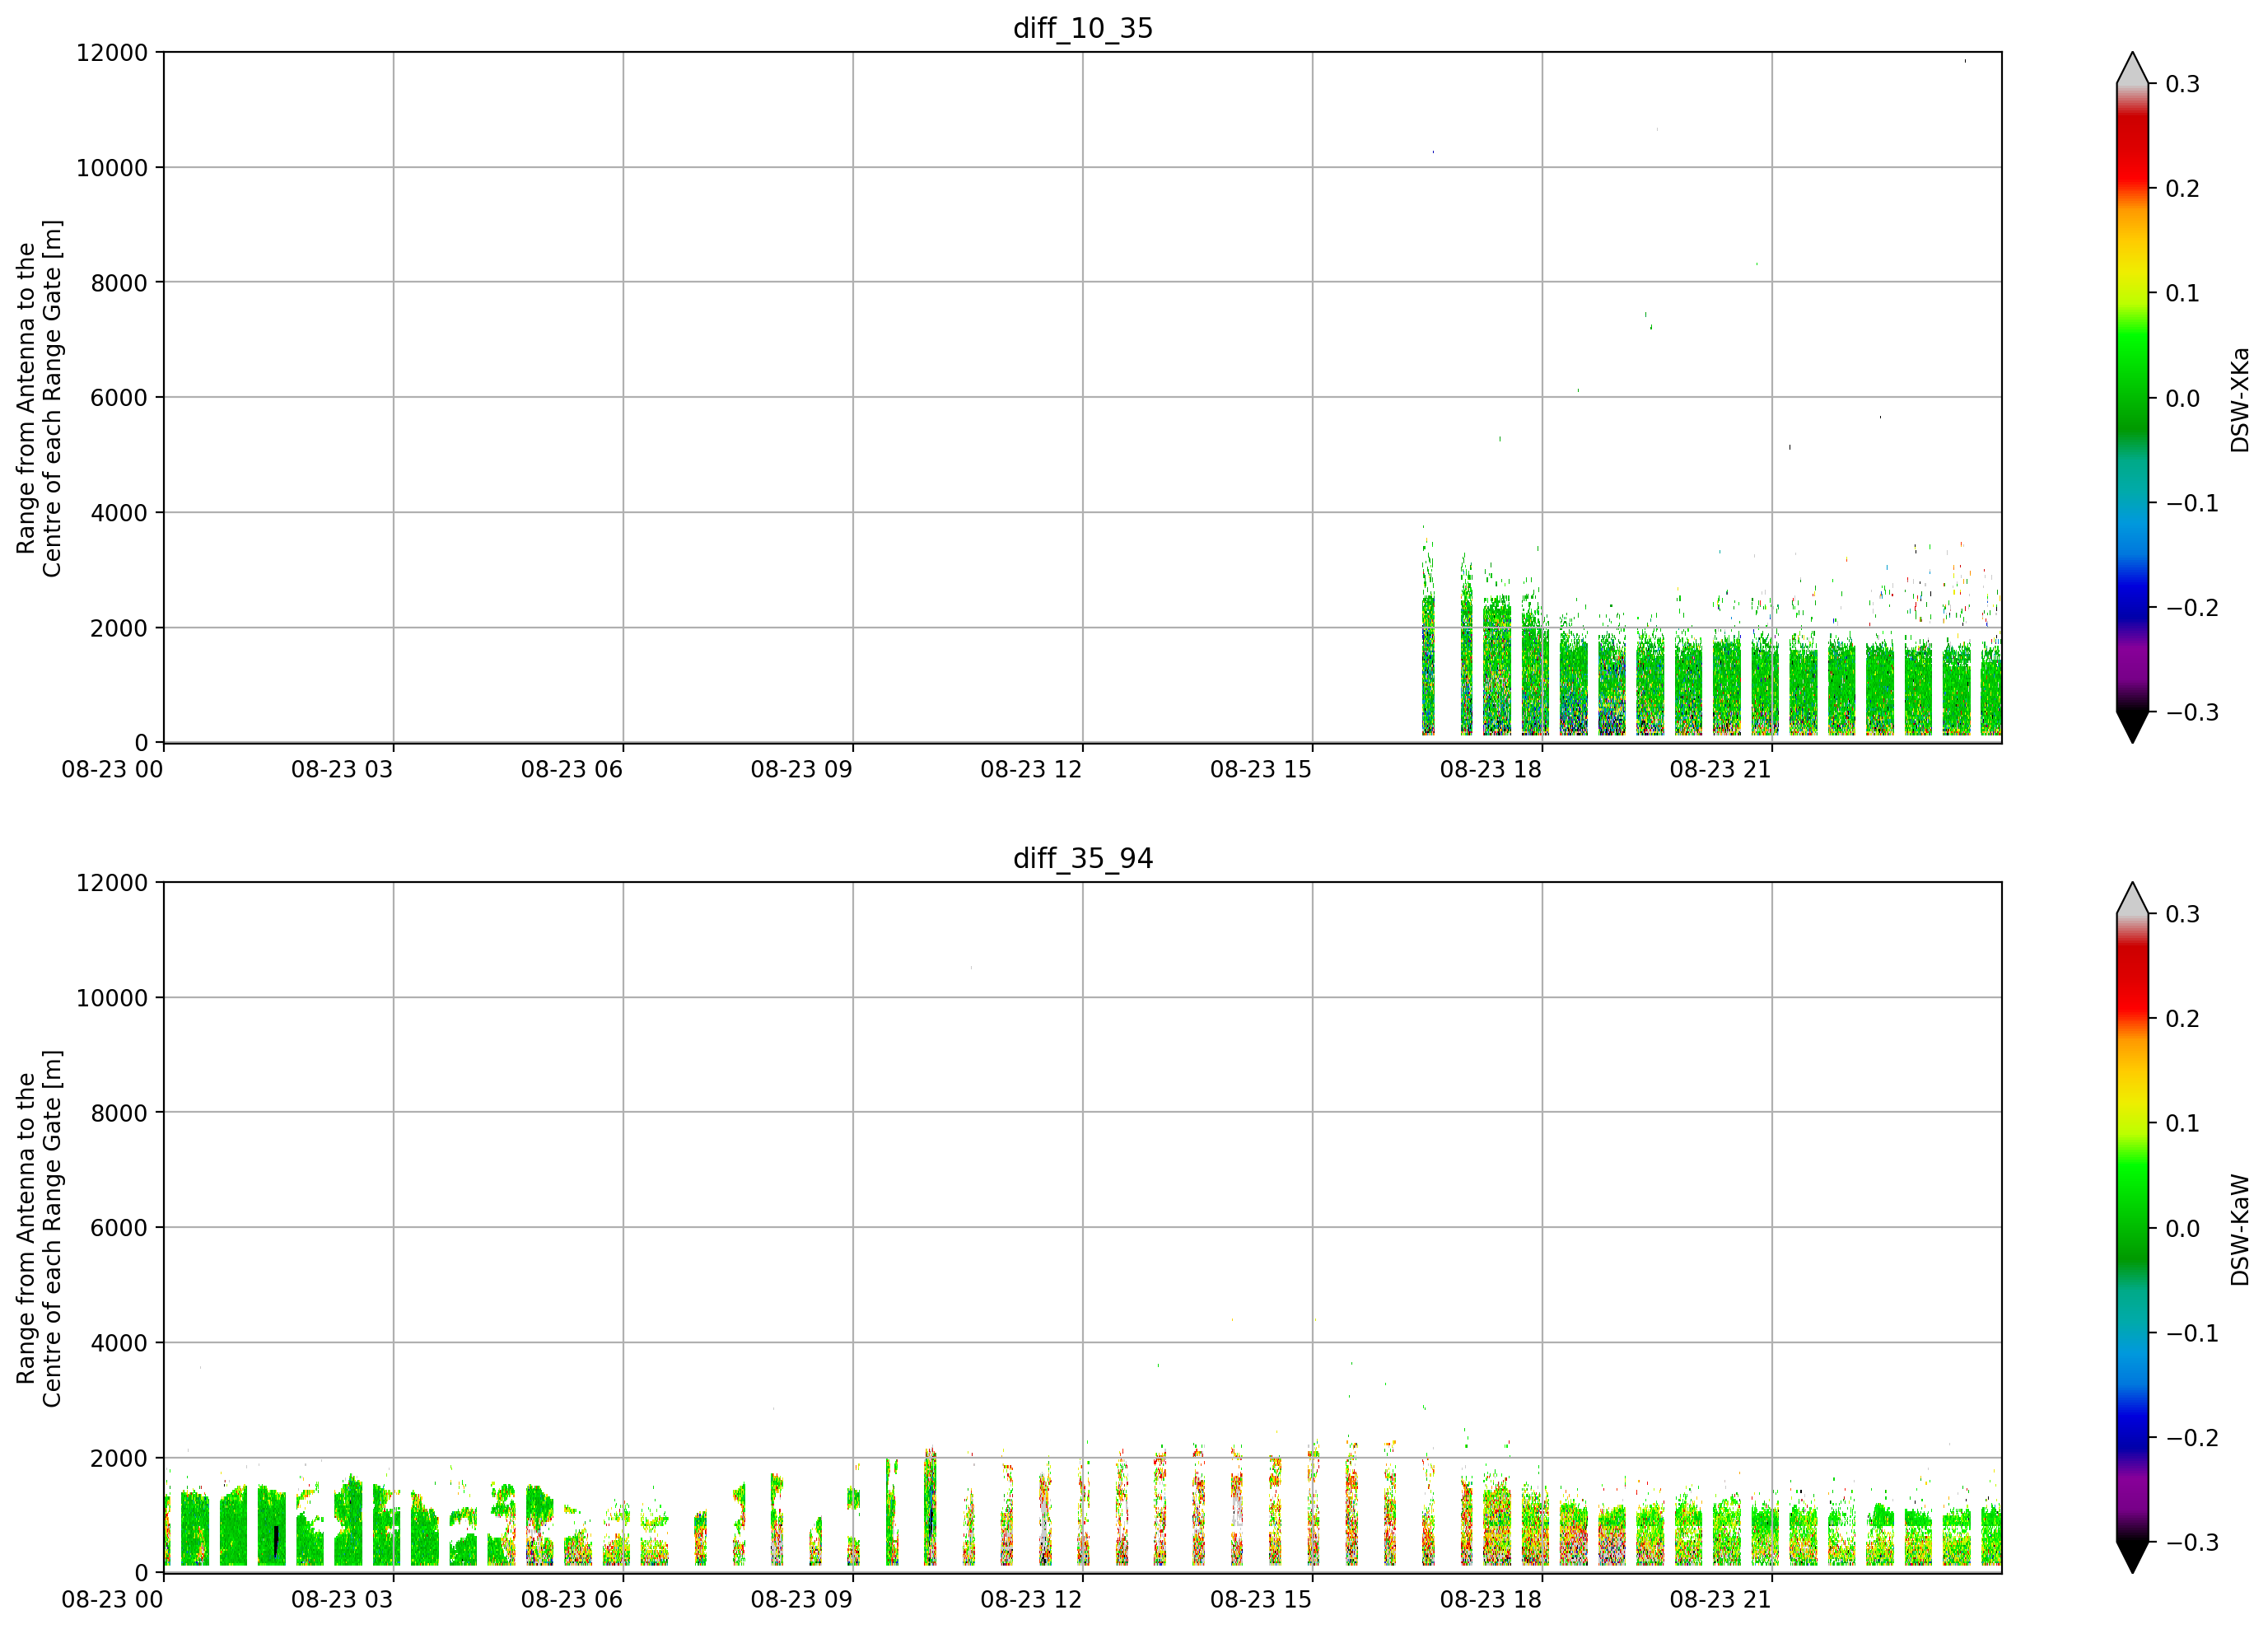Click the gray upper arrow of DSW-KaW colorbar
The image size is (2268, 1629).
2133,898
